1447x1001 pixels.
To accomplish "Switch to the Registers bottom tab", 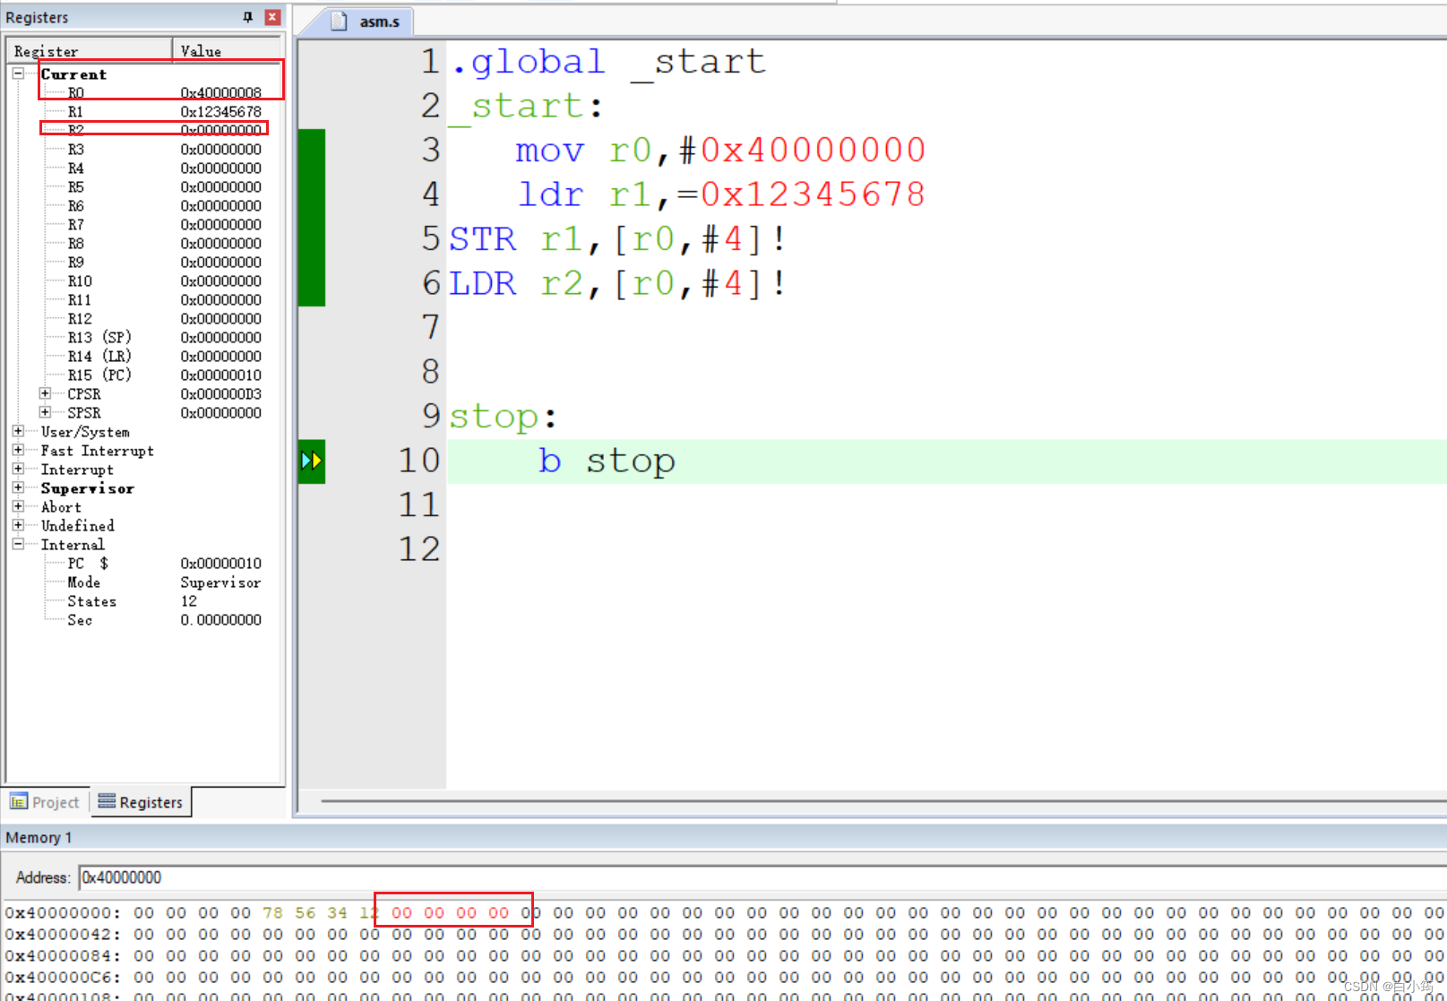I will tap(140, 802).
